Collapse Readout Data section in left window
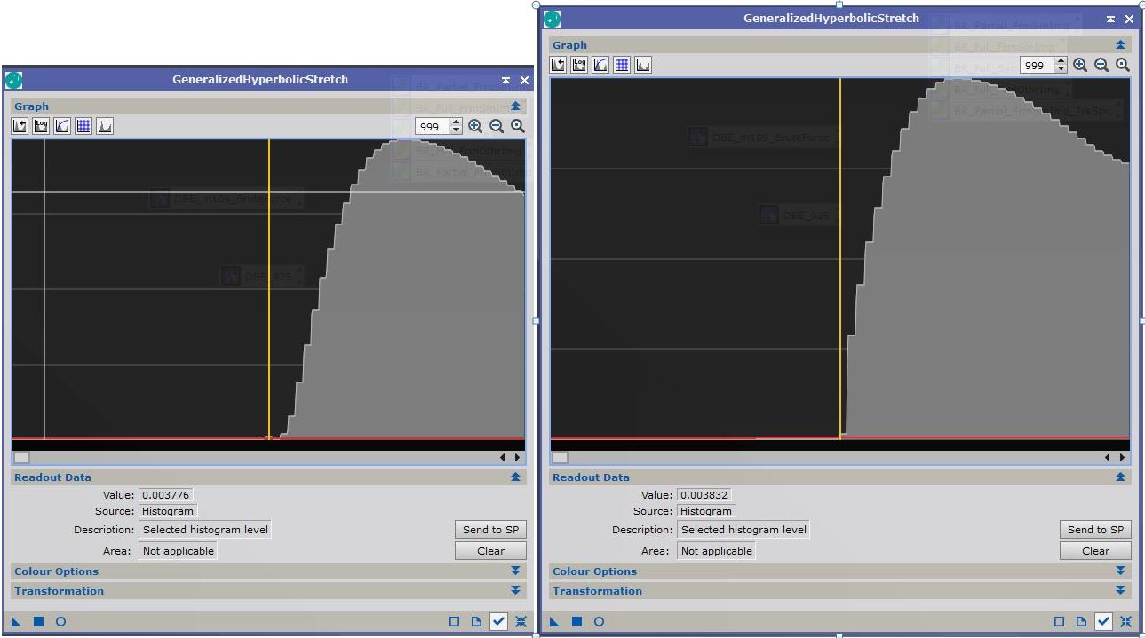Viewport: 1145px width, 638px height. pyautogui.click(x=515, y=477)
